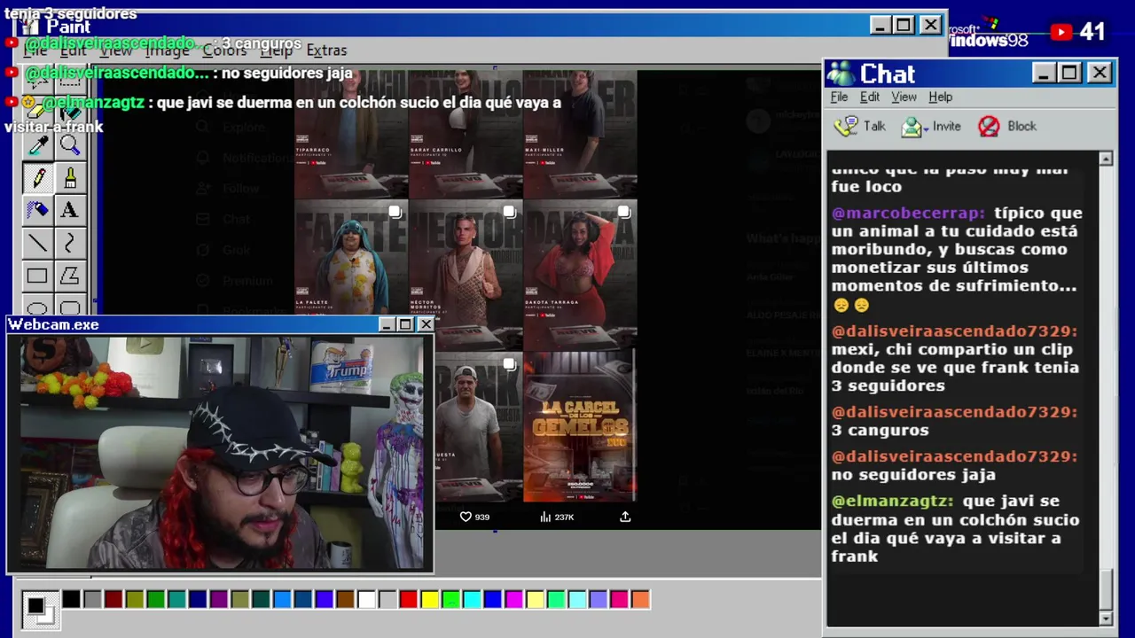
Task: Click 'no seguidores jaja' message in Chat window
Action: pyautogui.click(x=913, y=475)
